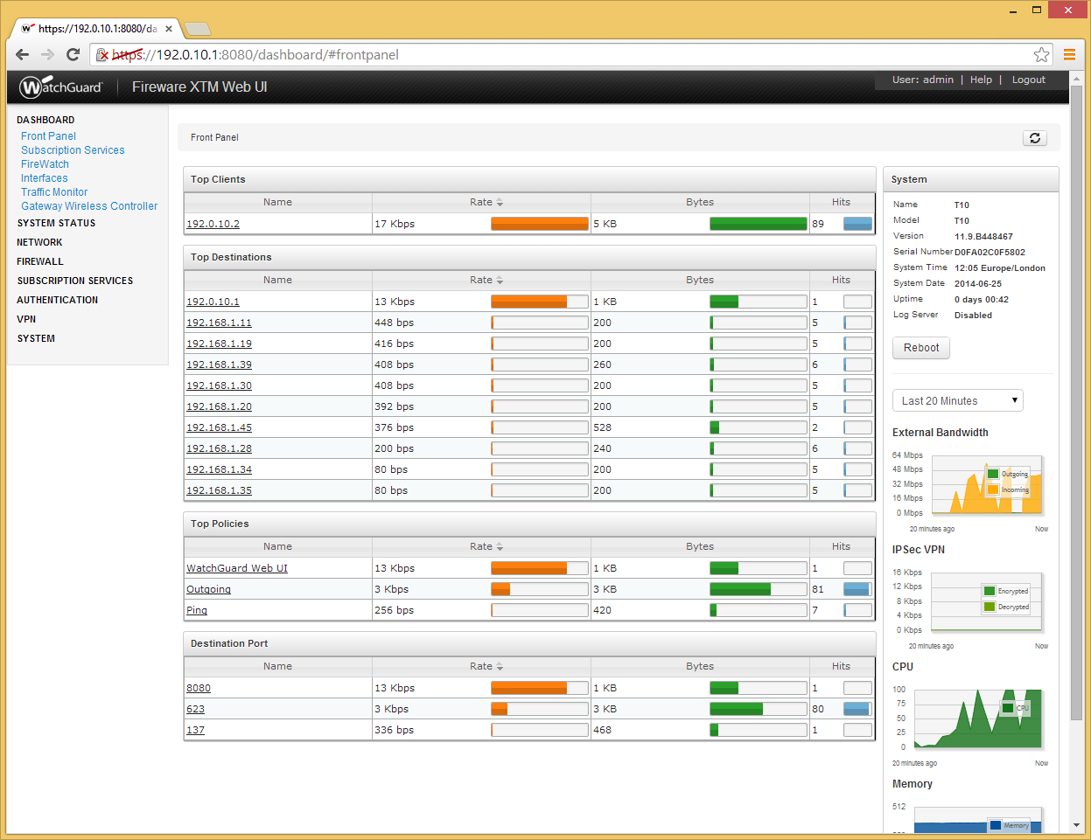Open Traffic Monitor from the sidebar
Image resolution: width=1091 pixels, height=840 pixels.
coord(54,192)
